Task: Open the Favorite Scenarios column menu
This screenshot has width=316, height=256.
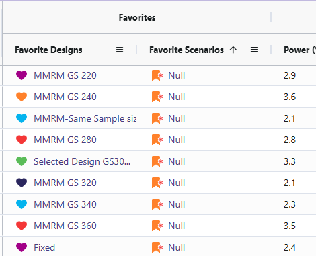Action: pyautogui.click(x=254, y=50)
